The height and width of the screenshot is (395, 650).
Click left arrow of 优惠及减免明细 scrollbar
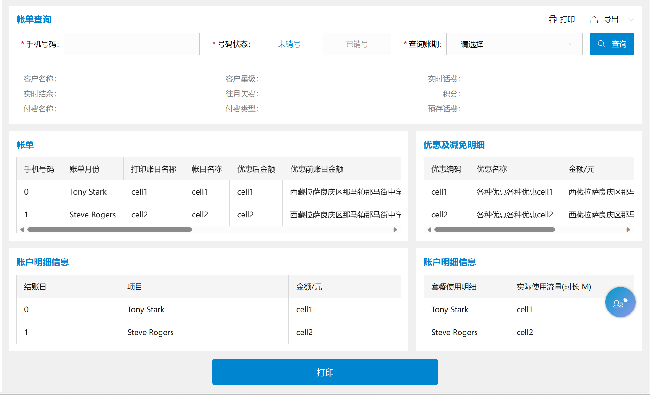pos(429,230)
